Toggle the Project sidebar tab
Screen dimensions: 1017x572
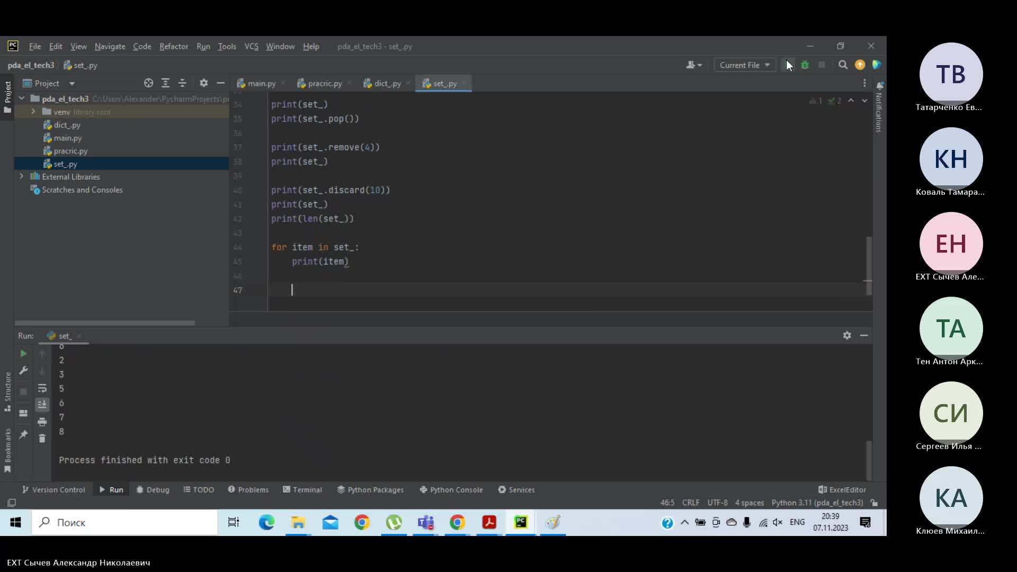[x=7, y=97]
